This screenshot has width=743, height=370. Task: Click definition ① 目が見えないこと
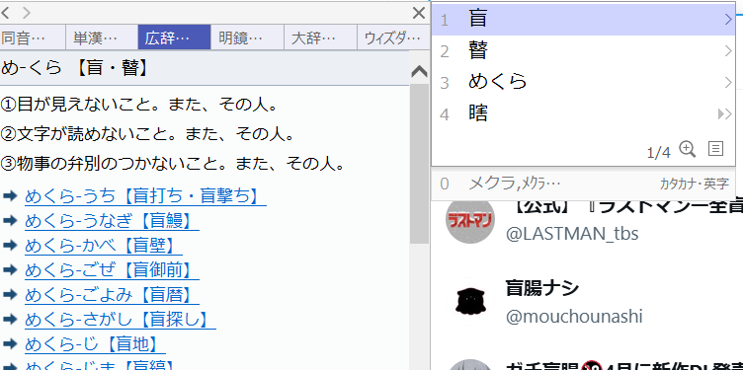coord(139,105)
